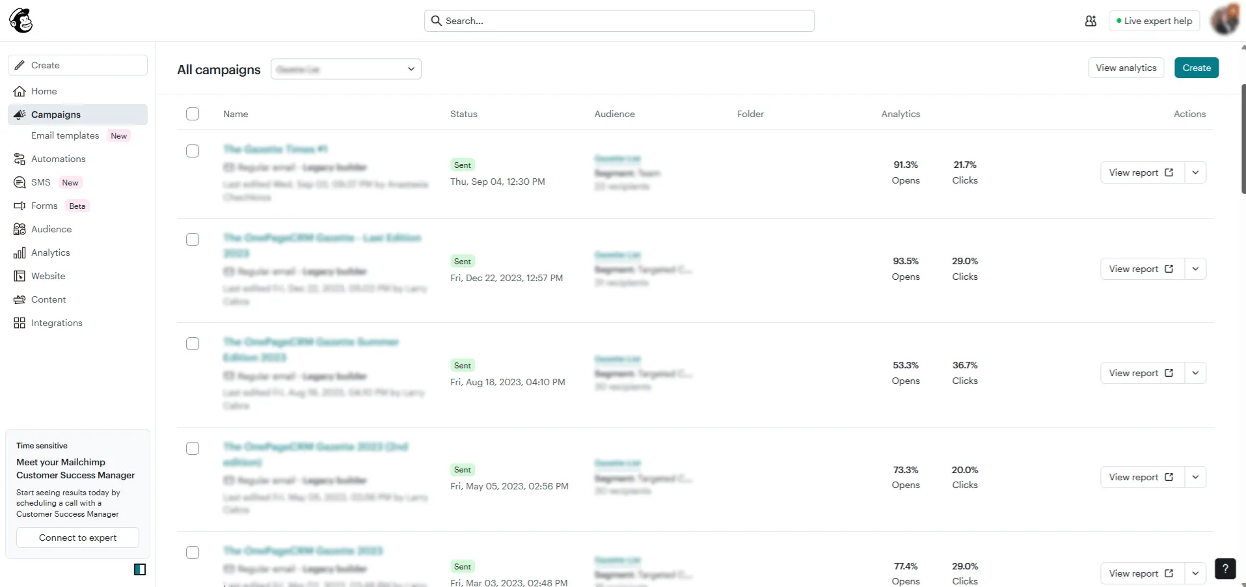Click the Mailchimp Freddie logo
The image size is (1246, 587).
[21, 21]
